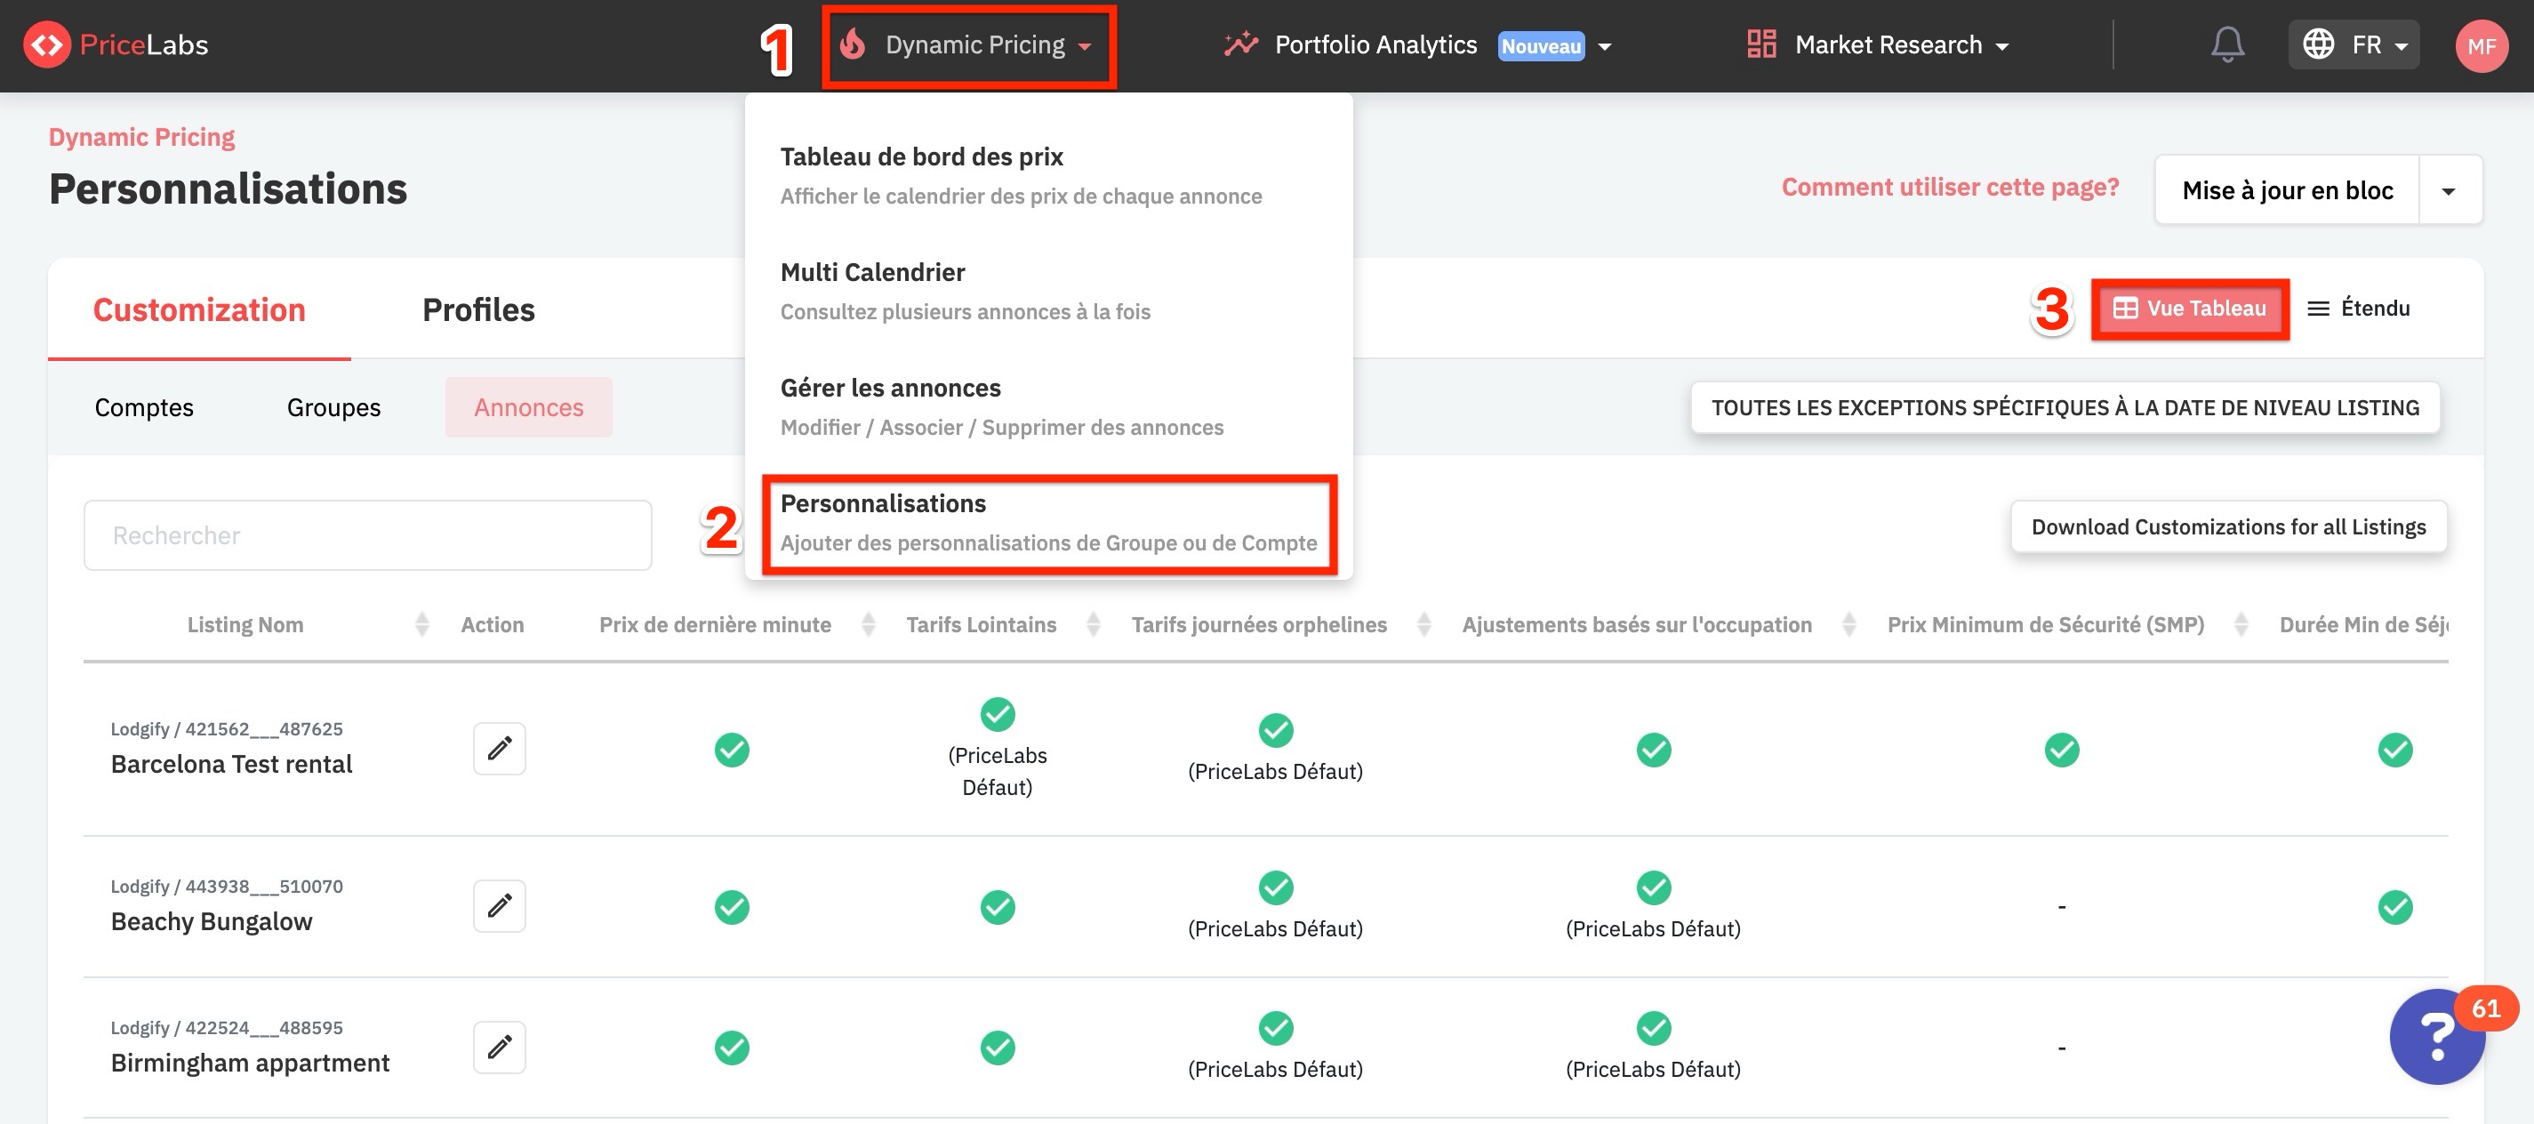Switch to Vue Tableau view

click(2191, 309)
